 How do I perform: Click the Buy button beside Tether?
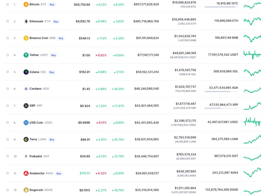point(54,55)
